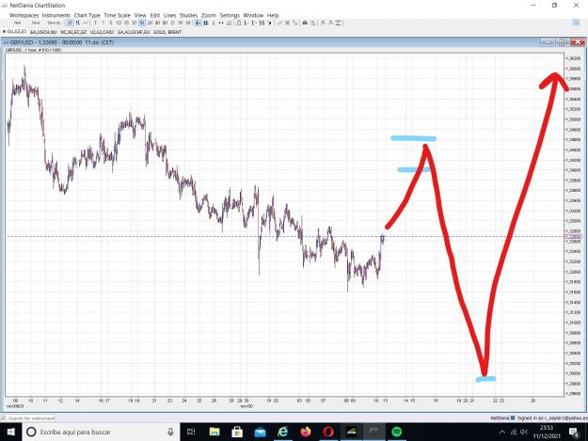Click the GBP/USD chart window title
The image size is (588, 441).
62,42
